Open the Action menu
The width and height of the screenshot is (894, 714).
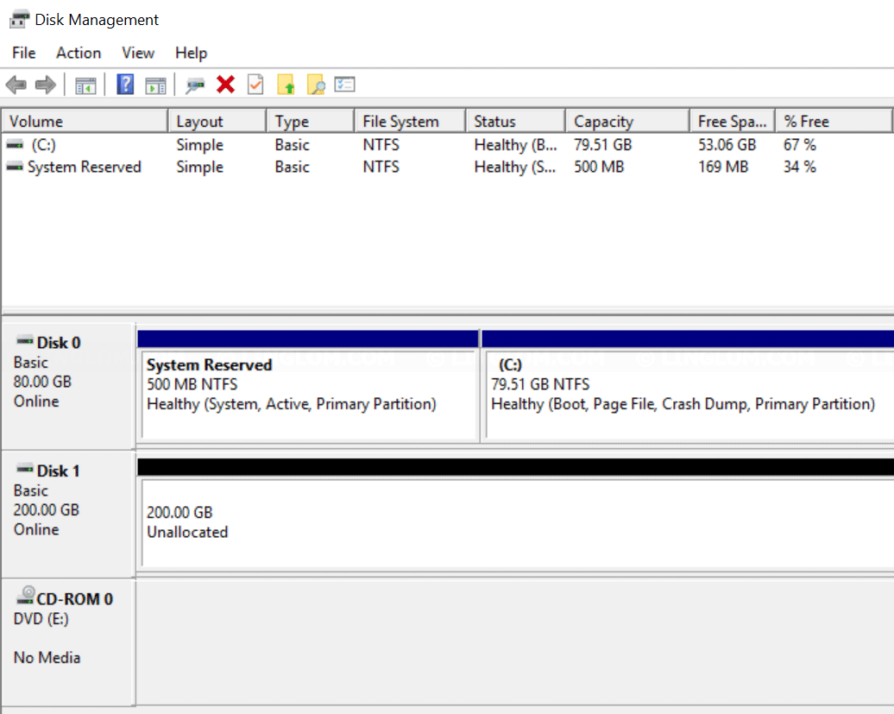click(79, 53)
